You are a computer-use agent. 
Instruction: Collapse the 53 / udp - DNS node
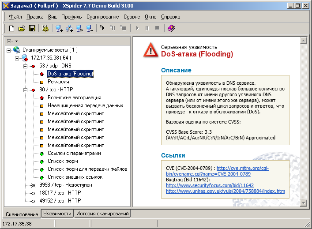click(26, 66)
